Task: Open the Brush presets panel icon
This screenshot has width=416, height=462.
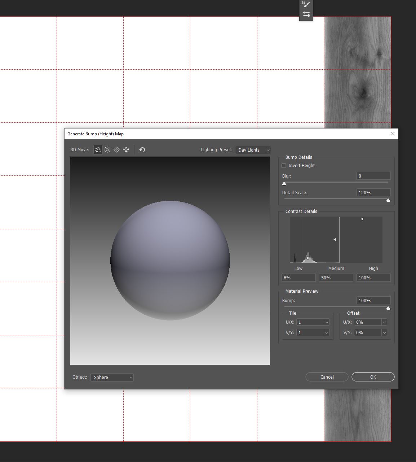Action: click(306, 5)
